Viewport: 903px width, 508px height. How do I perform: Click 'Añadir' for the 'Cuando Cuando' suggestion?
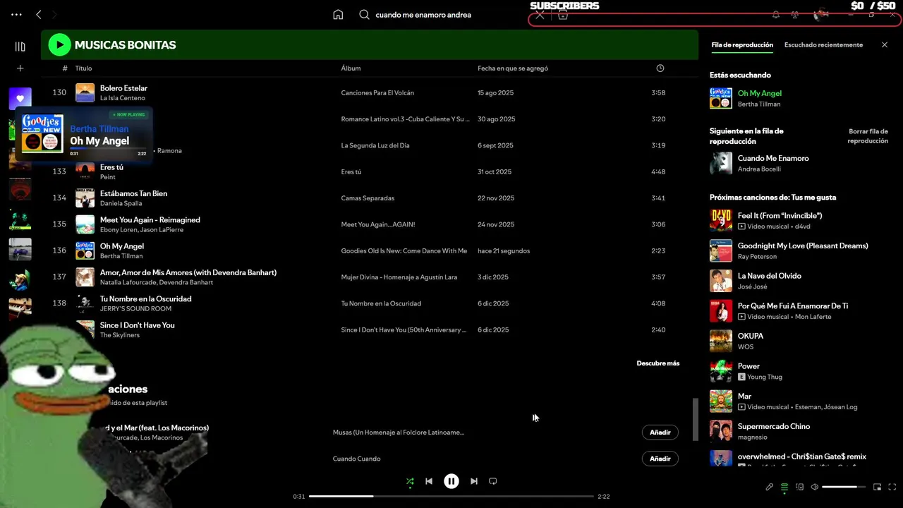(660, 459)
